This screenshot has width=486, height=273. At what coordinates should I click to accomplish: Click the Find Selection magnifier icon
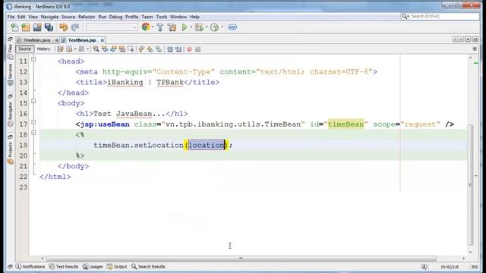96,49
